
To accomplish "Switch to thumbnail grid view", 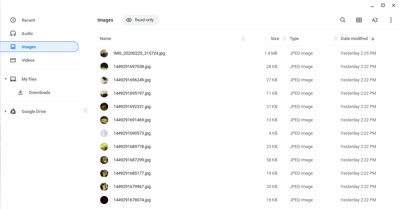I will pos(359,20).
